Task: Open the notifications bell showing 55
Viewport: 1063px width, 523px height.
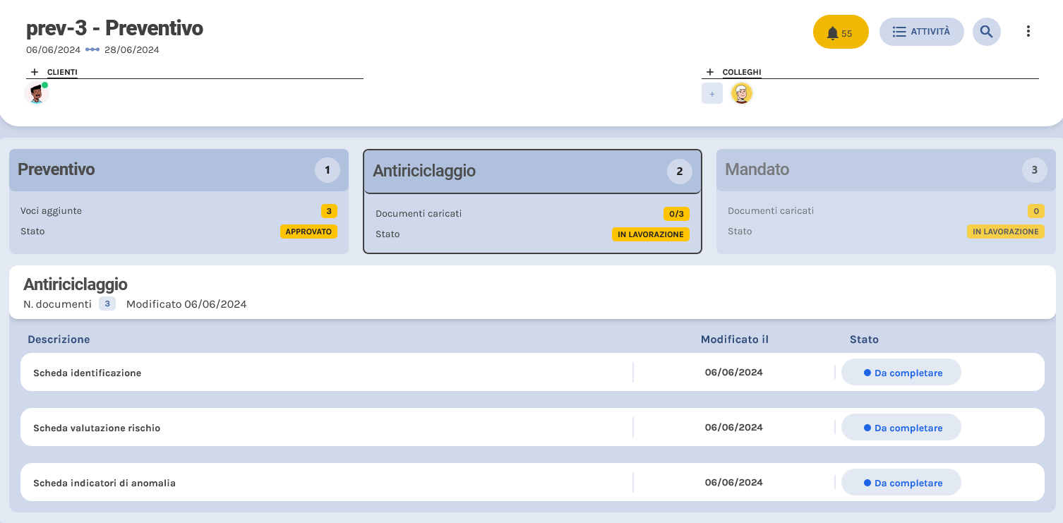Action: 840,32
